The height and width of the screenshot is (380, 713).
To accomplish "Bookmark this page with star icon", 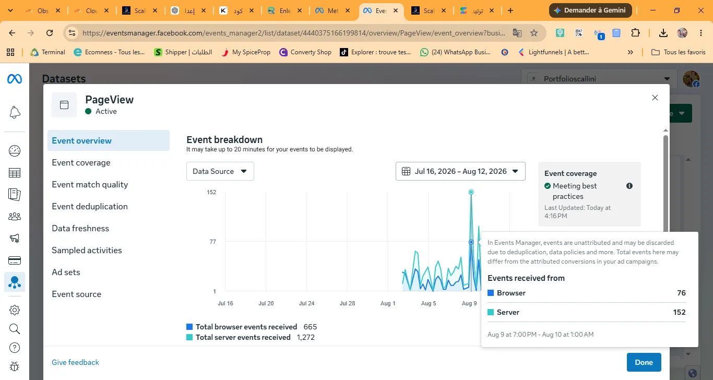I will (x=534, y=33).
